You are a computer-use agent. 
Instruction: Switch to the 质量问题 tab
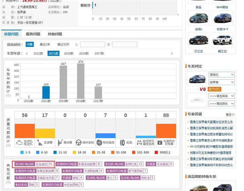point(11,34)
